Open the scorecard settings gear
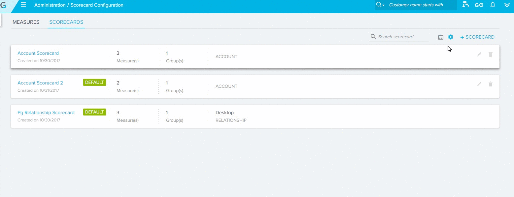This screenshot has width=514, height=197. click(451, 37)
